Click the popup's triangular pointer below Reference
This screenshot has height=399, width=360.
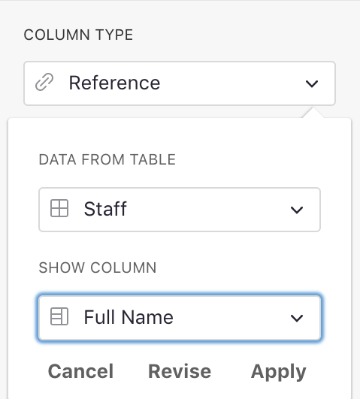coord(313,113)
